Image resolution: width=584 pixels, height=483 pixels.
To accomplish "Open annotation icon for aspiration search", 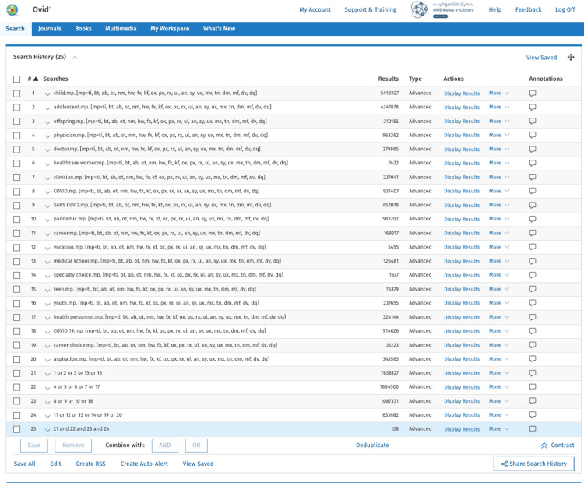I will click(x=533, y=359).
